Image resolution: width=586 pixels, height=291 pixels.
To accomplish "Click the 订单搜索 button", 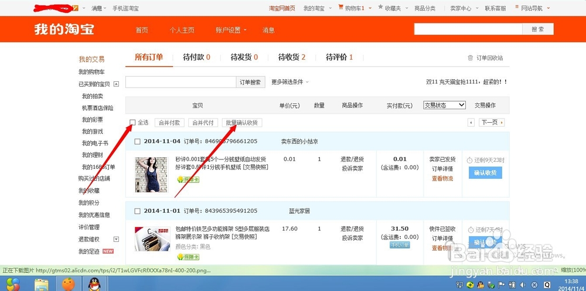I will 250,82.
